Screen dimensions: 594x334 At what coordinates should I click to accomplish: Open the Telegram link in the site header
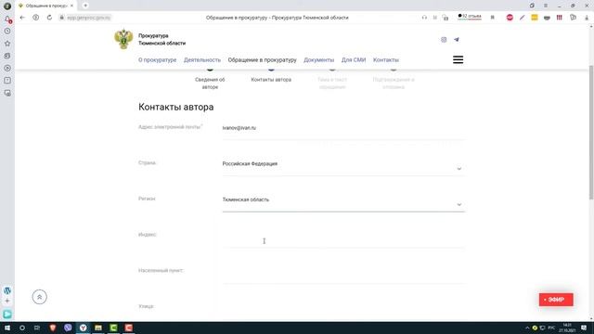[x=456, y=39]
